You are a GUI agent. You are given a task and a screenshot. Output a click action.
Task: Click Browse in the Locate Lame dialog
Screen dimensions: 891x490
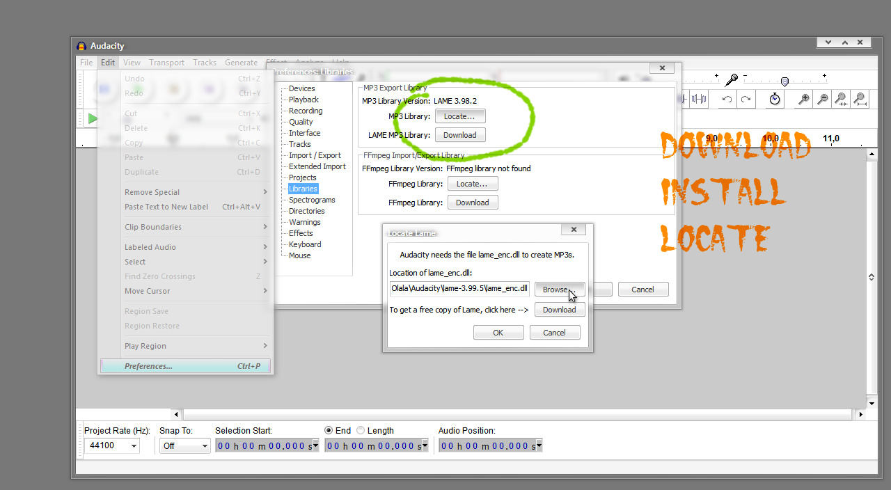(x=559, y=290)
